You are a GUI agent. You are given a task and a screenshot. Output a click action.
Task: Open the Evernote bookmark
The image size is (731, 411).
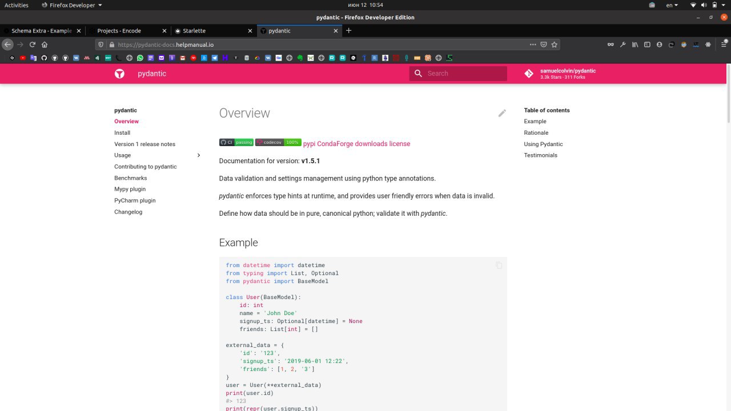(300, 58)
